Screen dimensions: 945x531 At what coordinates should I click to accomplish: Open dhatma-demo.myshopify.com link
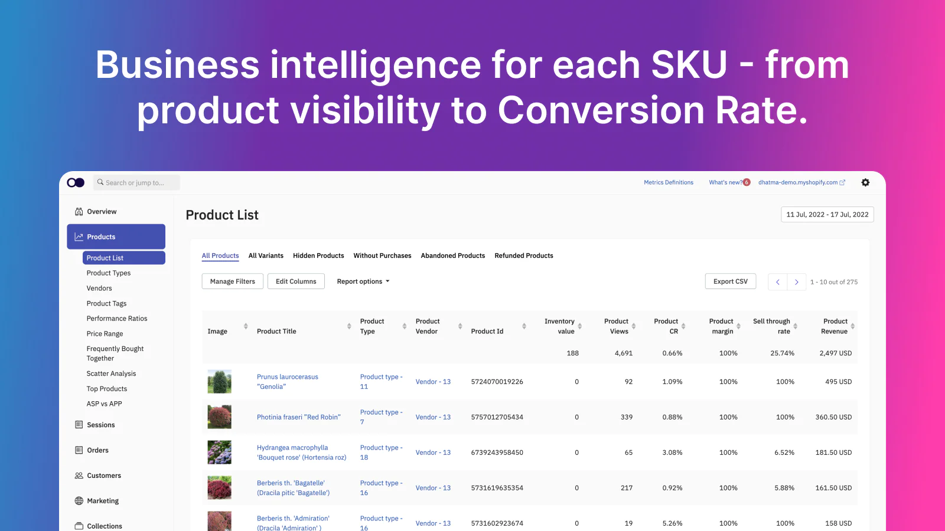coord(798,182)
